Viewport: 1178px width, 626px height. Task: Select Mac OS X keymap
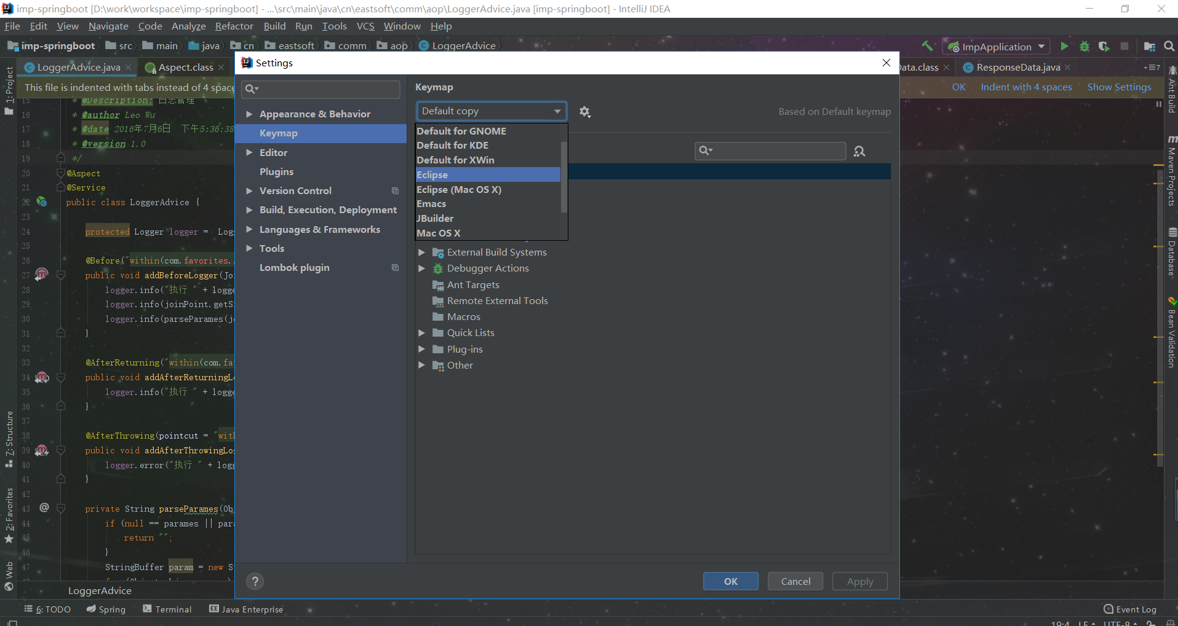coord(488,233)
